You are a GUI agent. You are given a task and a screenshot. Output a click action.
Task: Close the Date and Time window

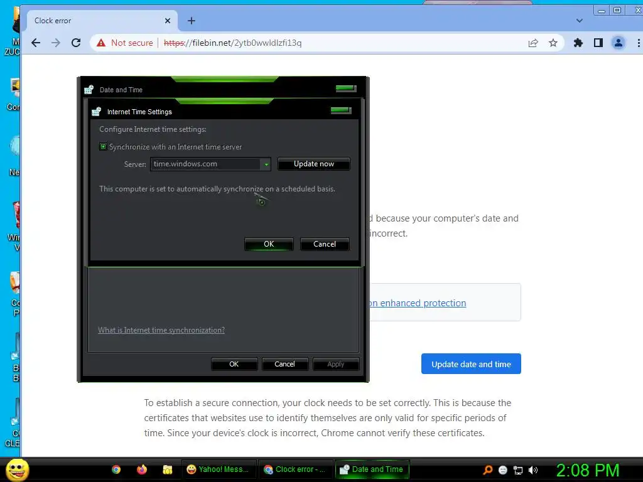coord(346,88)
